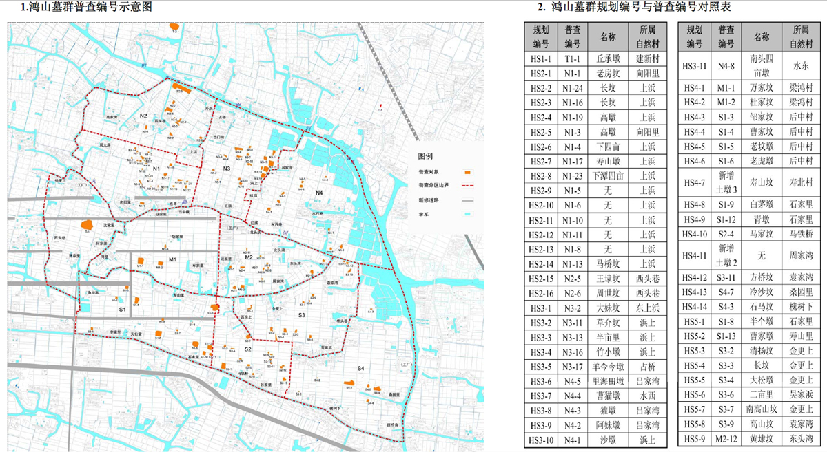Click the N1 zone label on map

[156, 169]
